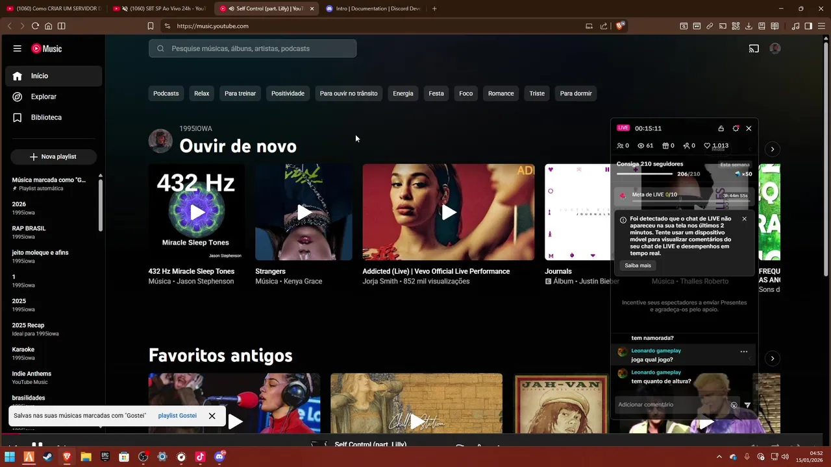
Task: Bookmark this page icon in address bar
Action: click(151, 26)
